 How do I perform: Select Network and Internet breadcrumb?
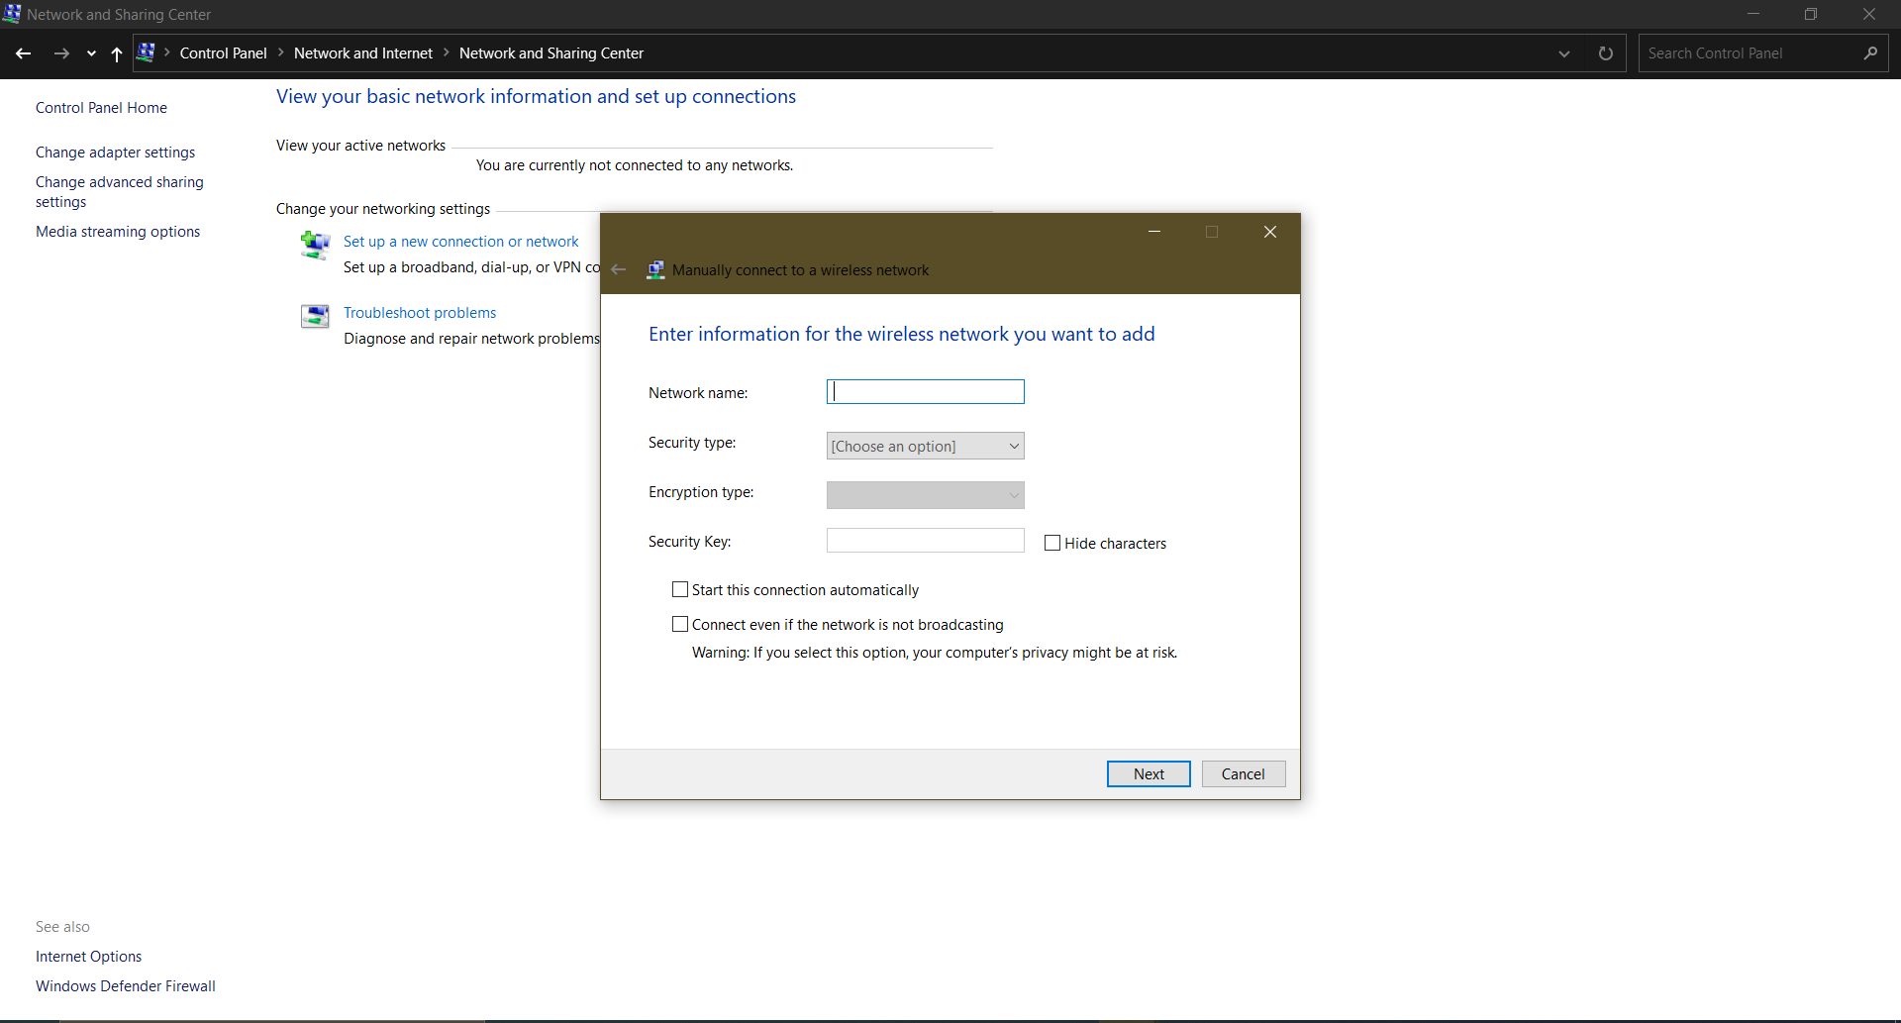pos(363,53)
